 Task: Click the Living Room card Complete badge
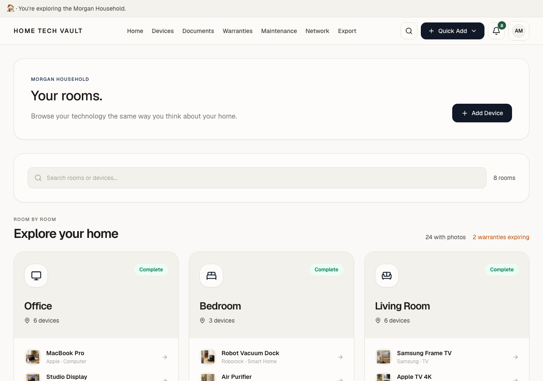502,270
